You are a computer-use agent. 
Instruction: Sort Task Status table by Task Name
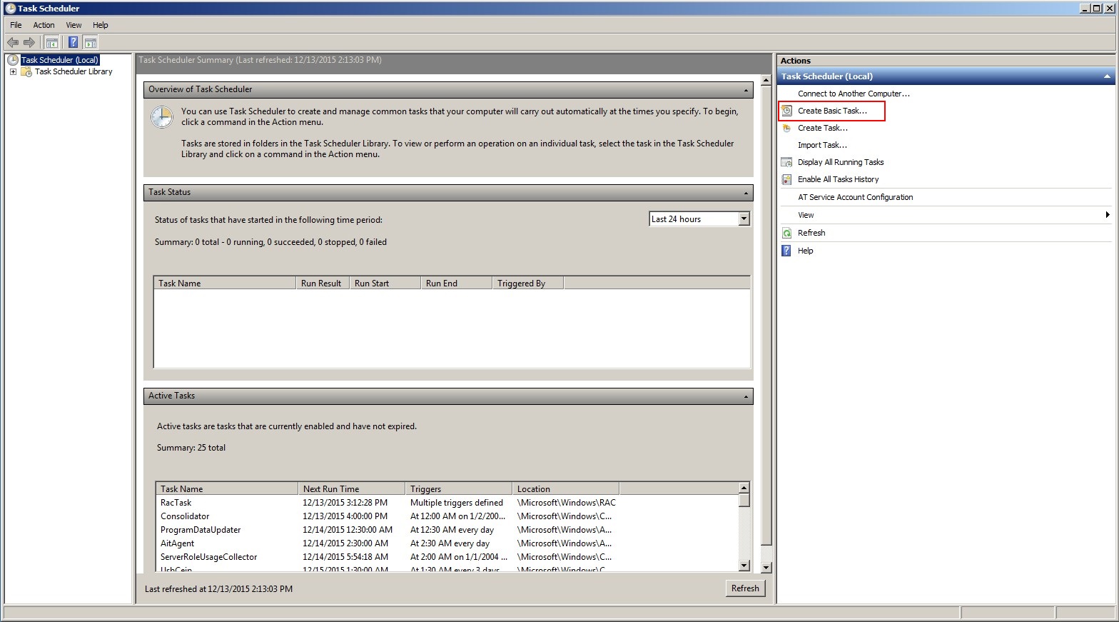(225, 284)
